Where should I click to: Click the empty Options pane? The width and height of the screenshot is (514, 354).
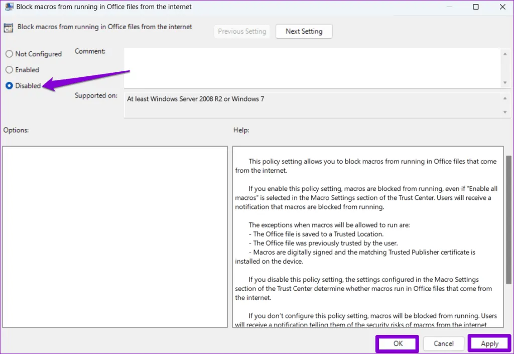tap(114, 238)
